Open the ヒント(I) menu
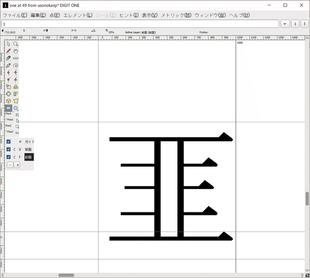310x278 pixels. [x=129, y=15]
